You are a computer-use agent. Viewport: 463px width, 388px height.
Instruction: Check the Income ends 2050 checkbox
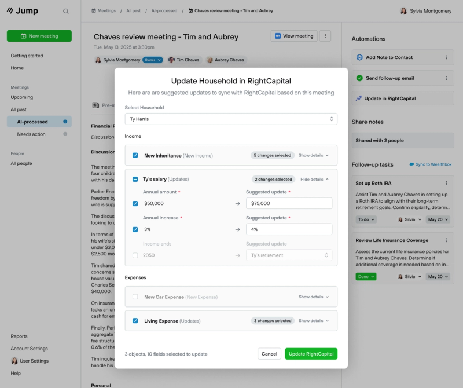coord(135,255)
